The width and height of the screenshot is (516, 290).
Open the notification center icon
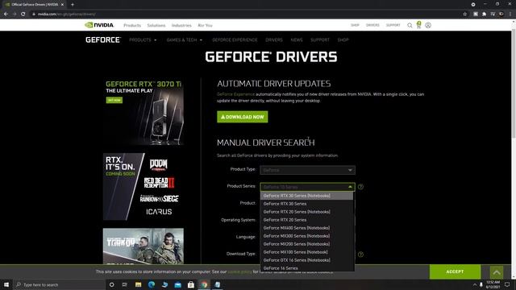(x=507, y=284)
